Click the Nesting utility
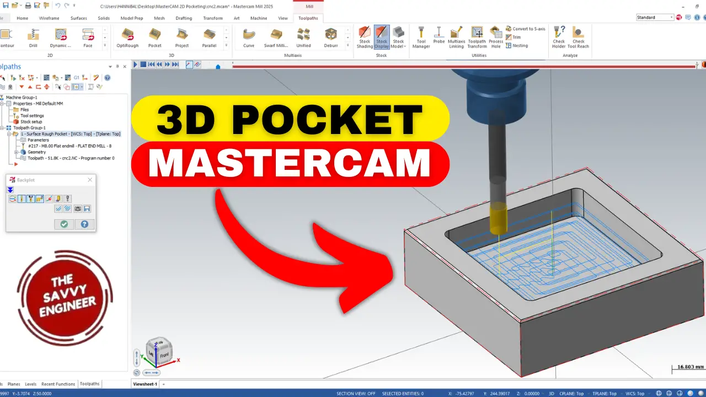The image size is (706, 397). click(517, 45)
